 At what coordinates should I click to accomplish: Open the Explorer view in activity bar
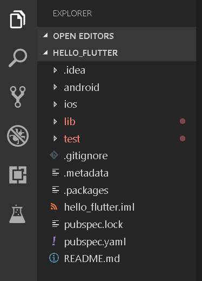point(17,19)
